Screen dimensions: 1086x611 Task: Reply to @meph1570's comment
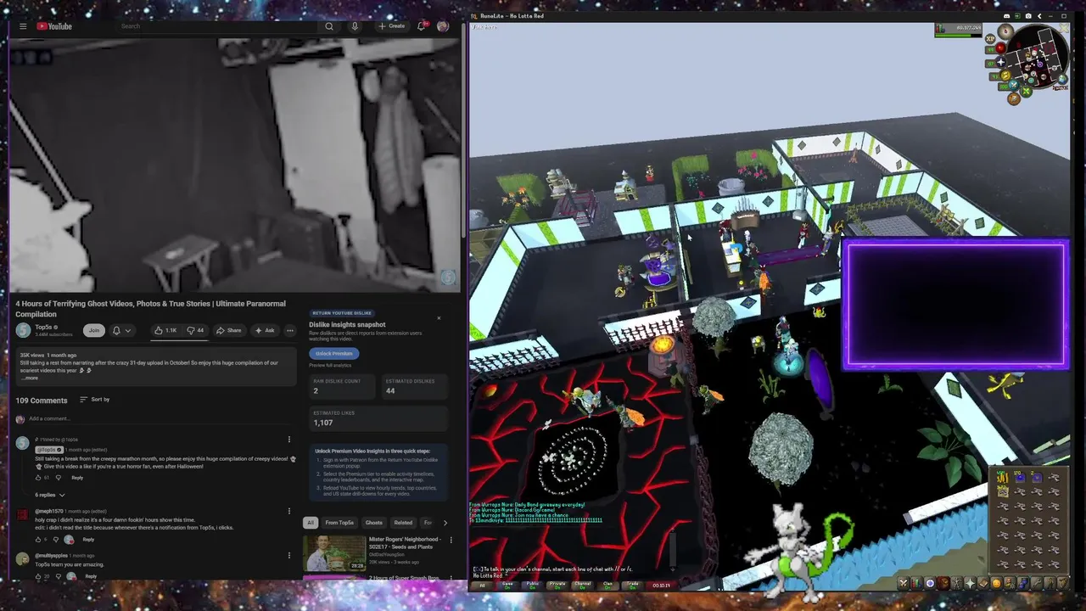[x=88, y=540]
